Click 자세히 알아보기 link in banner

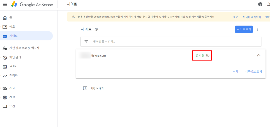coord(252,17)
